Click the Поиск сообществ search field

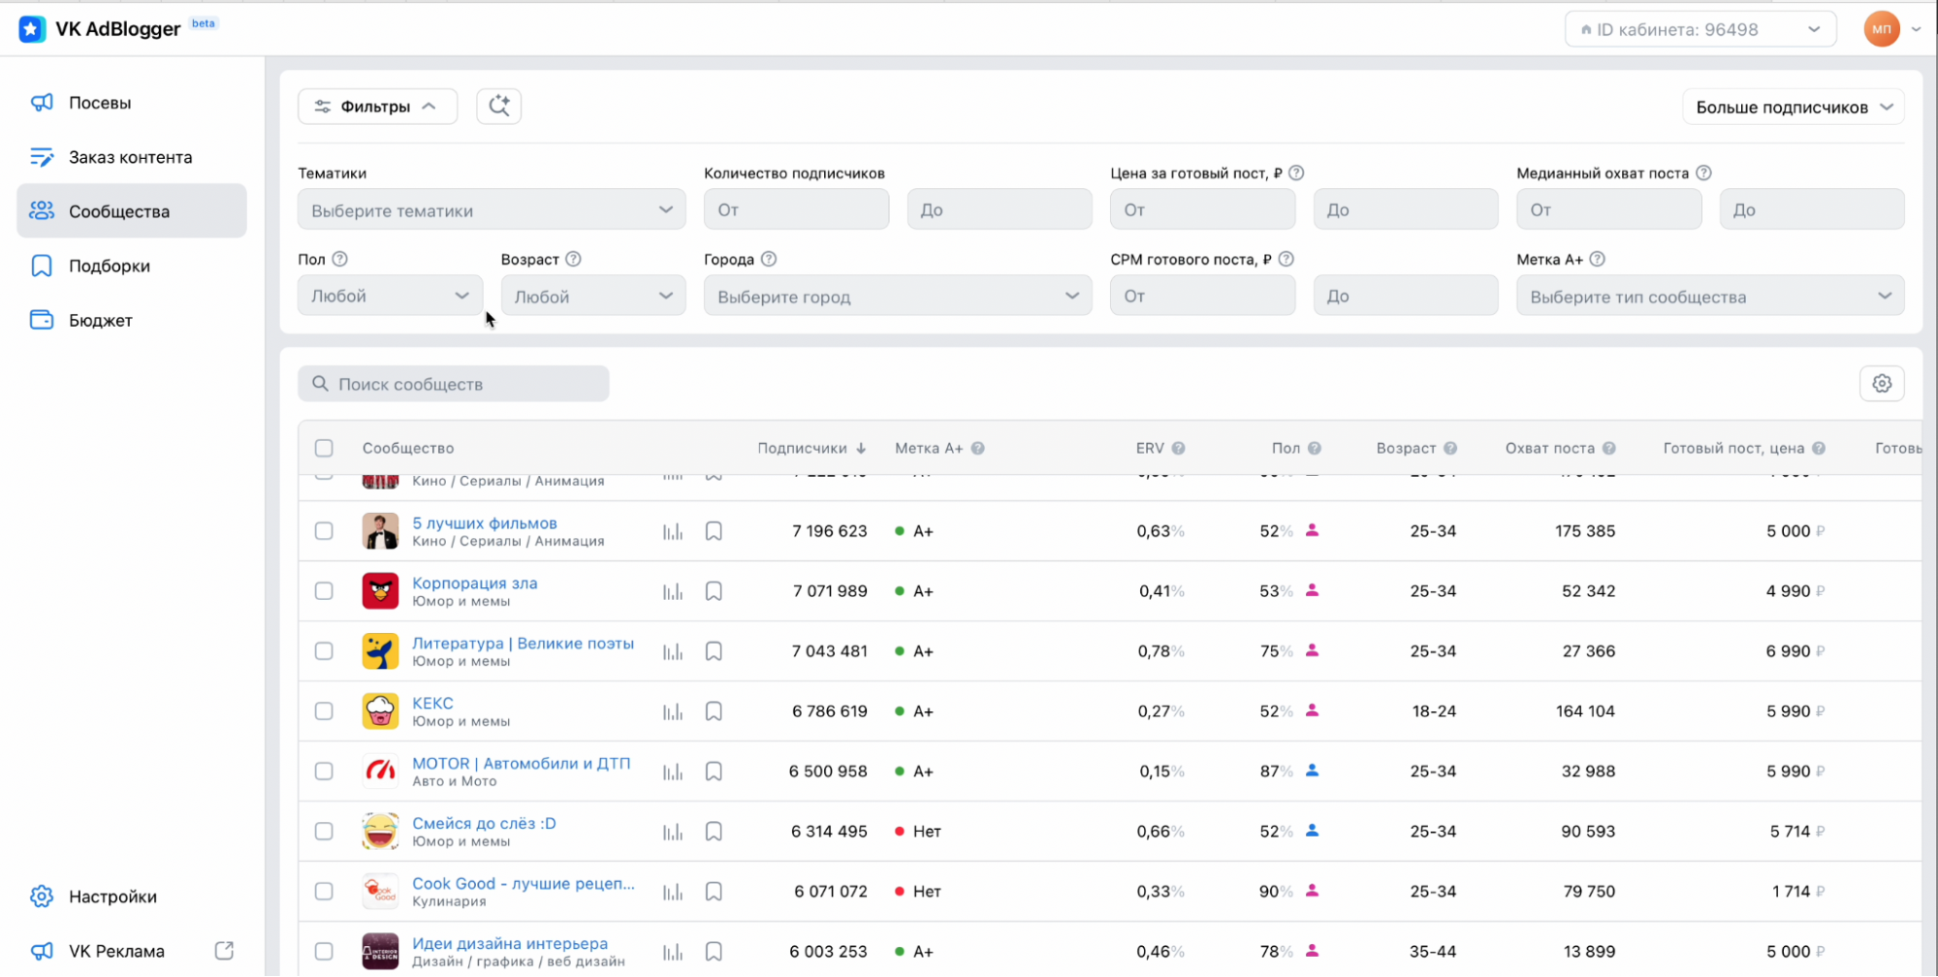coord(454,384)
